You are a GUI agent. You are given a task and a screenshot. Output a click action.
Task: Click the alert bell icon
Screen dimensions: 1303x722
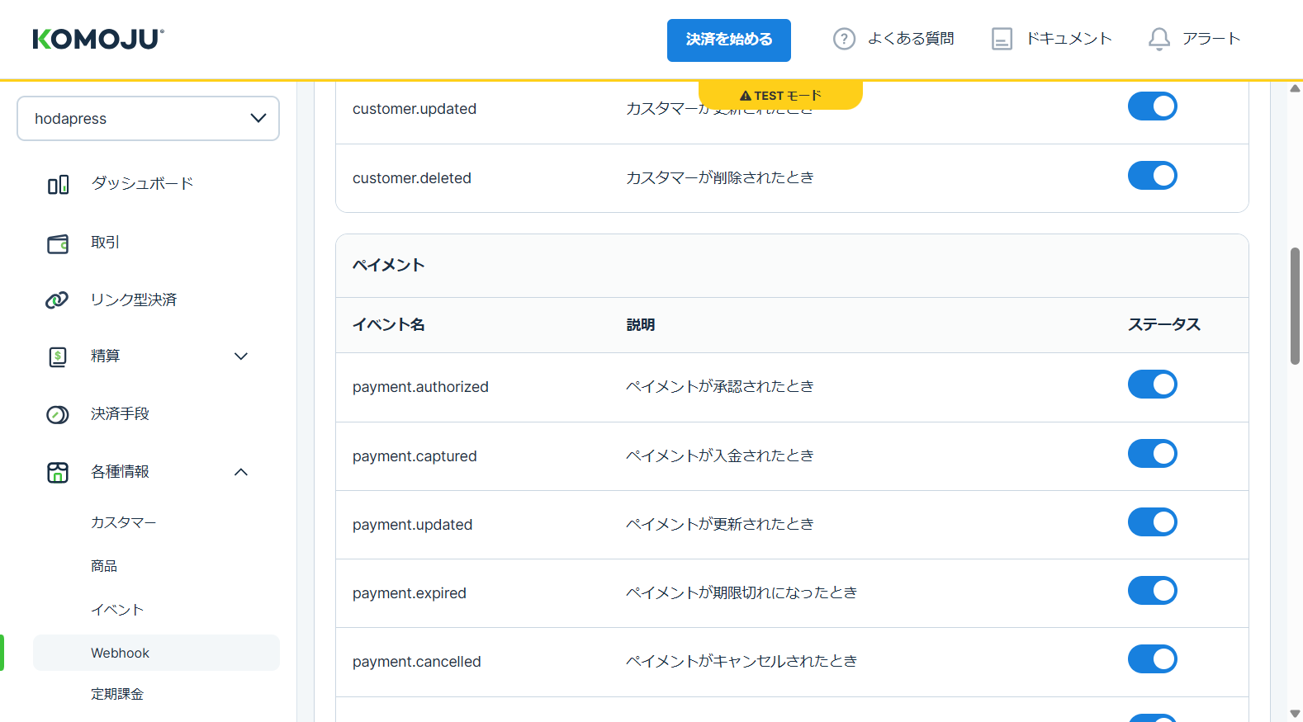pos(1159,39)
